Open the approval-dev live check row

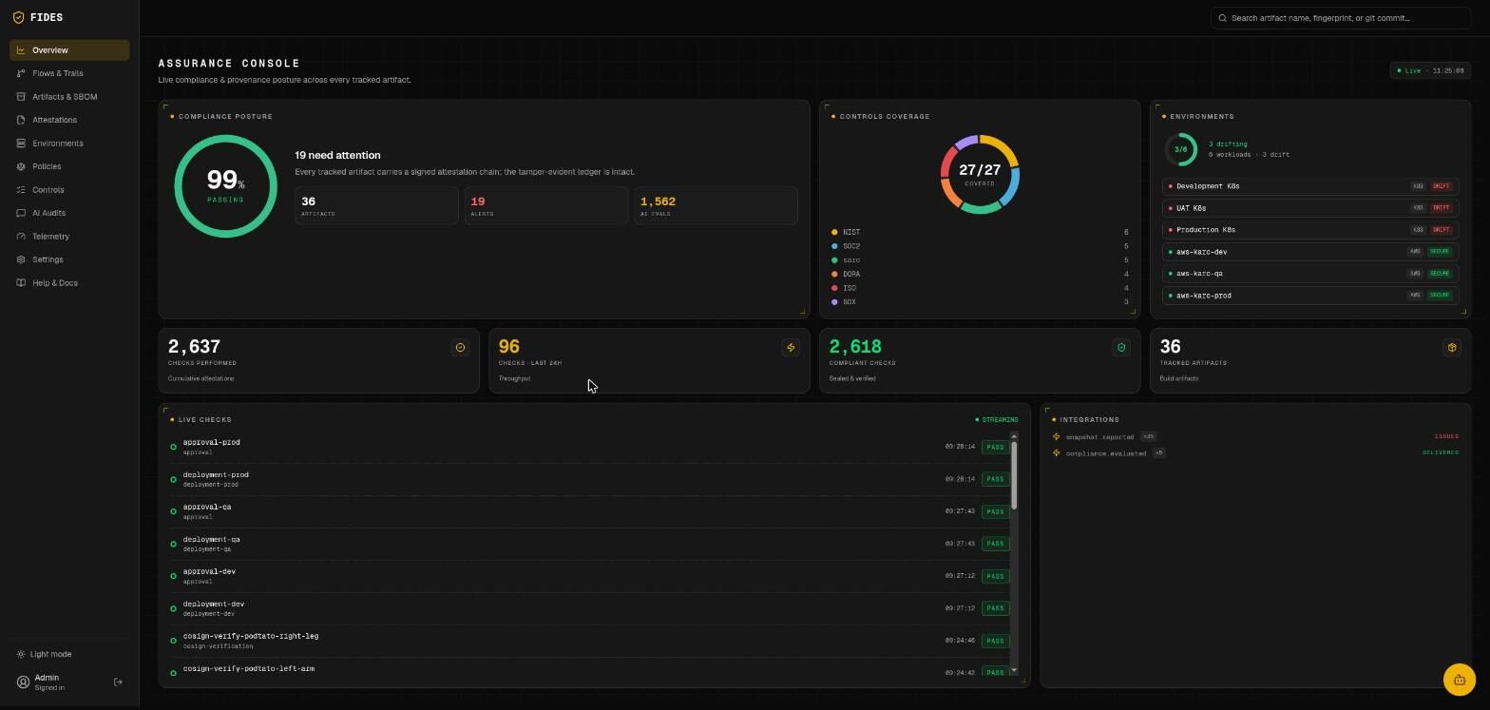click(x=589, y=576)
